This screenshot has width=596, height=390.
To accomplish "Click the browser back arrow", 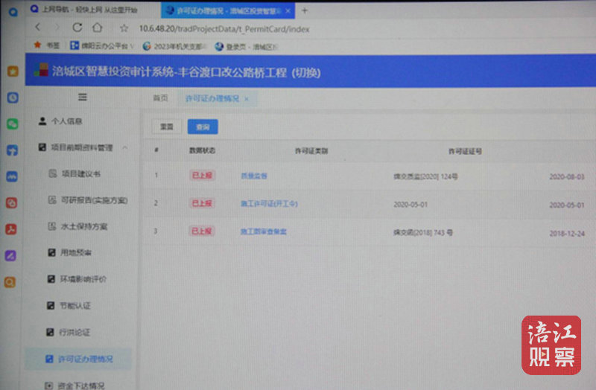I will [37, 28].
